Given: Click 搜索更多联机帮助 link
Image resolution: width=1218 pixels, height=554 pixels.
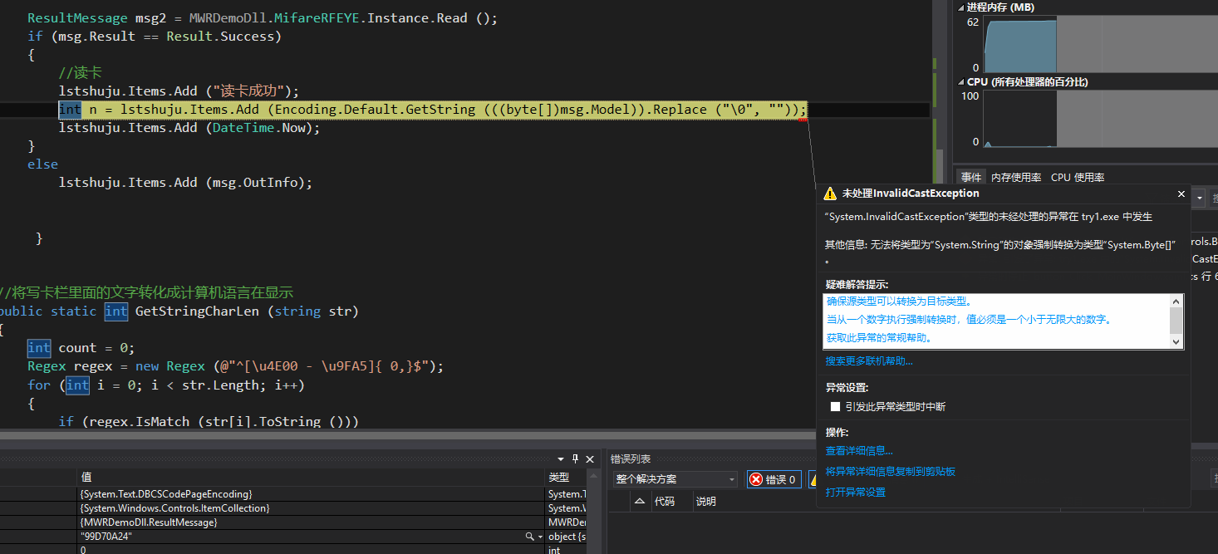Looking at the screenshot, I should coord(869,361).
